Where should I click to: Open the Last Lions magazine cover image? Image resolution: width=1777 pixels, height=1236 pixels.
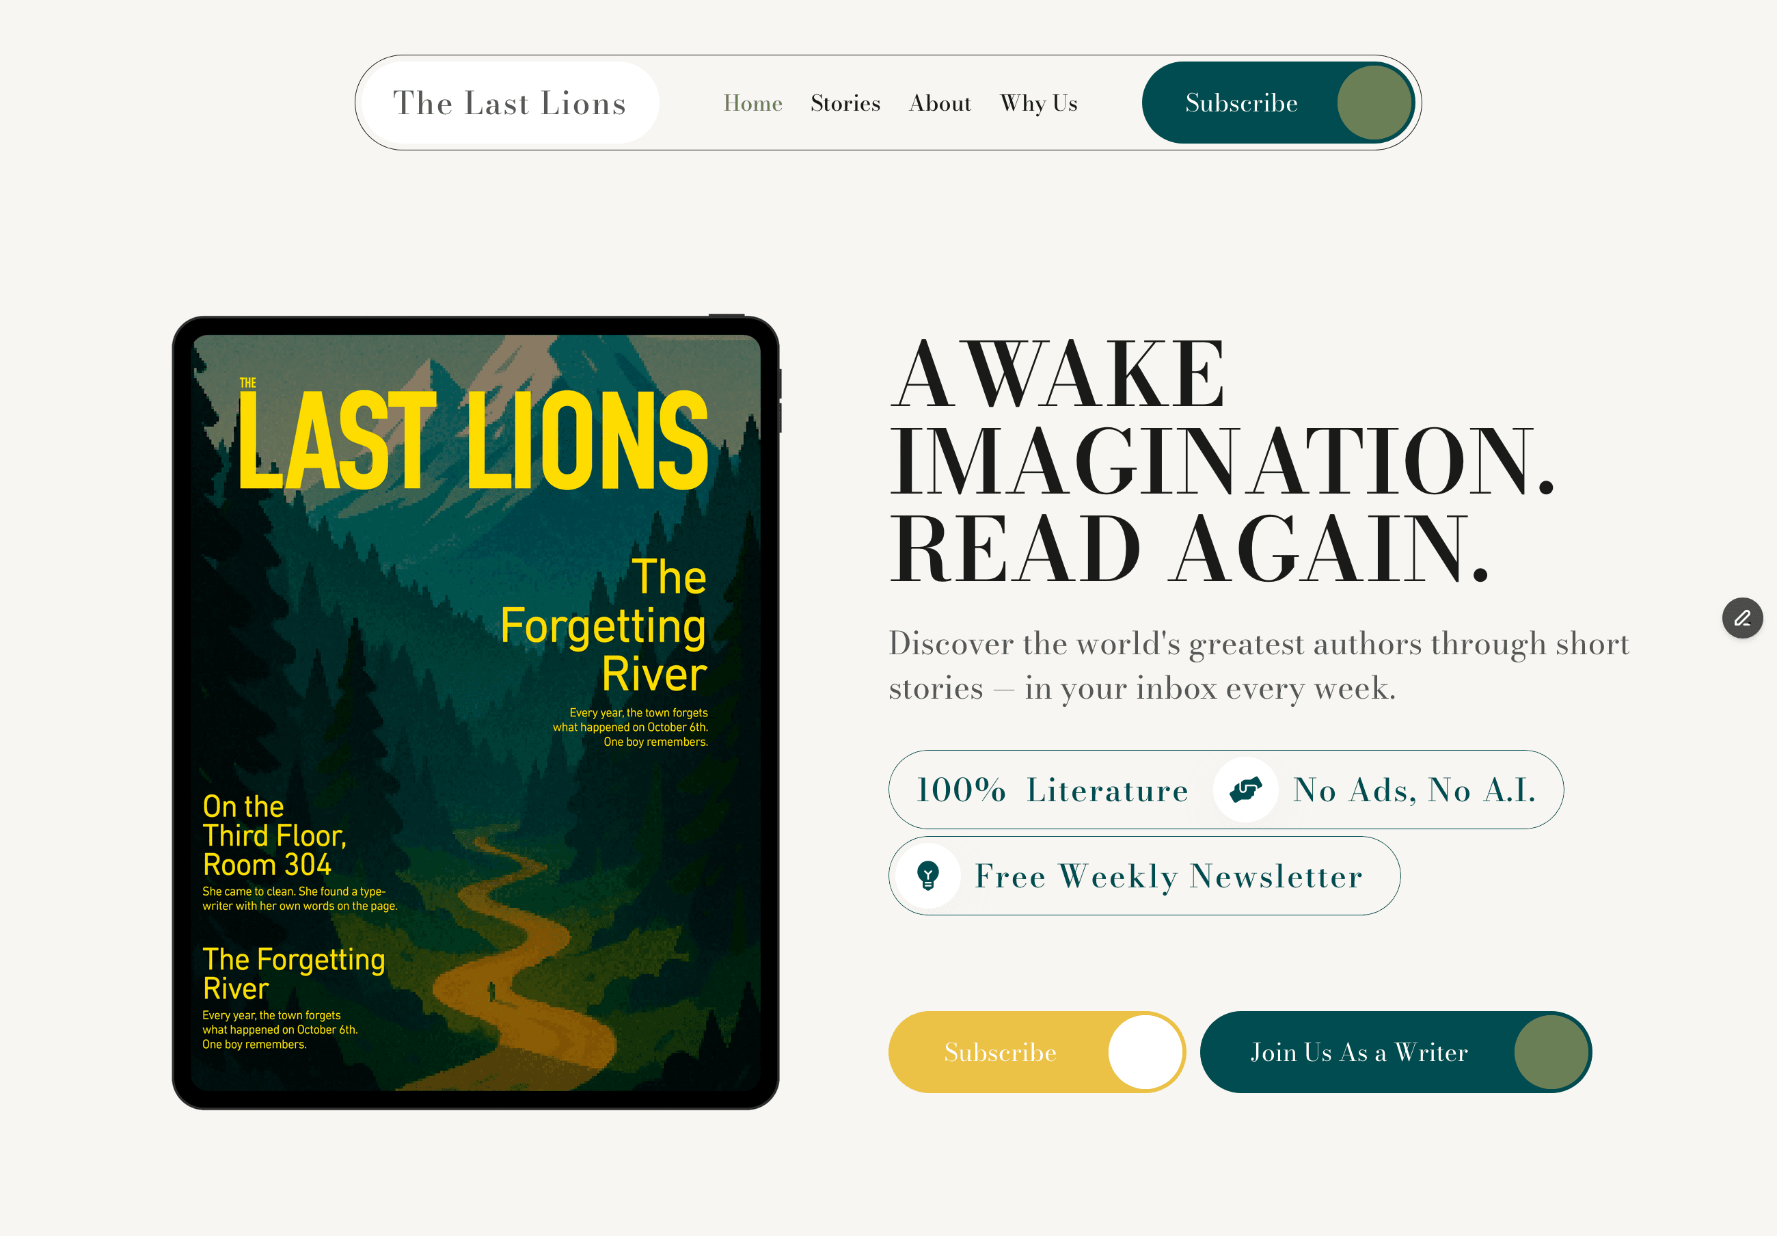[475, 712]
